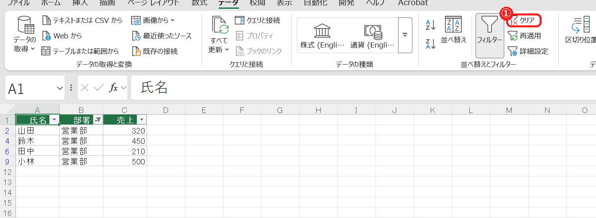Select cell containing 山田
Screen dimensions: 596x218
[37, 130]
